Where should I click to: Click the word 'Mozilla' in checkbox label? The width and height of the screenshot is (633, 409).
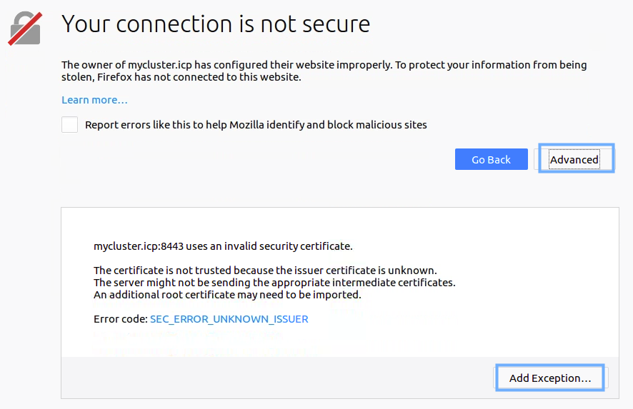[246, 125]
